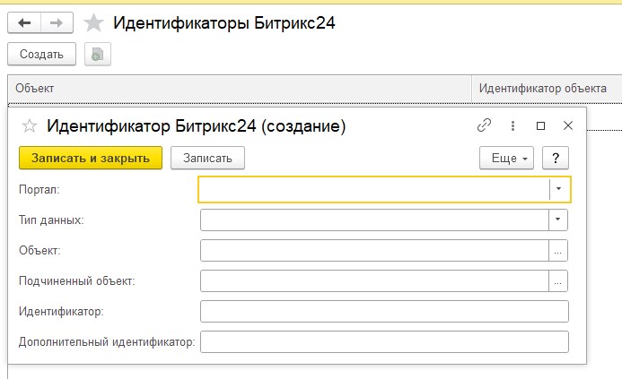Screen dimensions: 622x379
Task: Open the help question mark button
Action: tap(556, 158)
